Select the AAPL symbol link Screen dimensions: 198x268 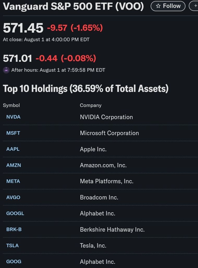coord(13,149)
